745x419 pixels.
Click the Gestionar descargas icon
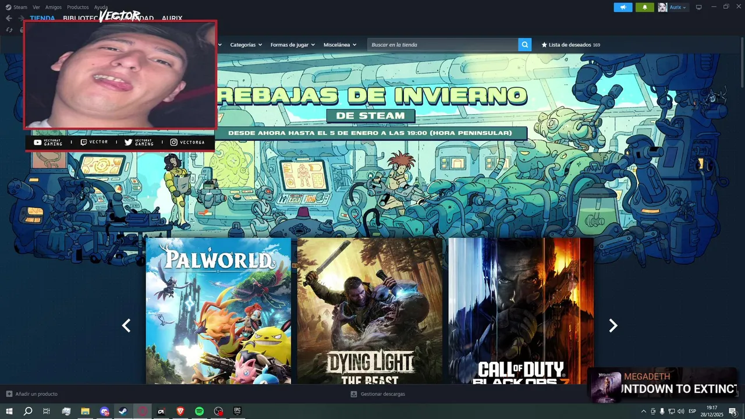click(x=353, y=394)
